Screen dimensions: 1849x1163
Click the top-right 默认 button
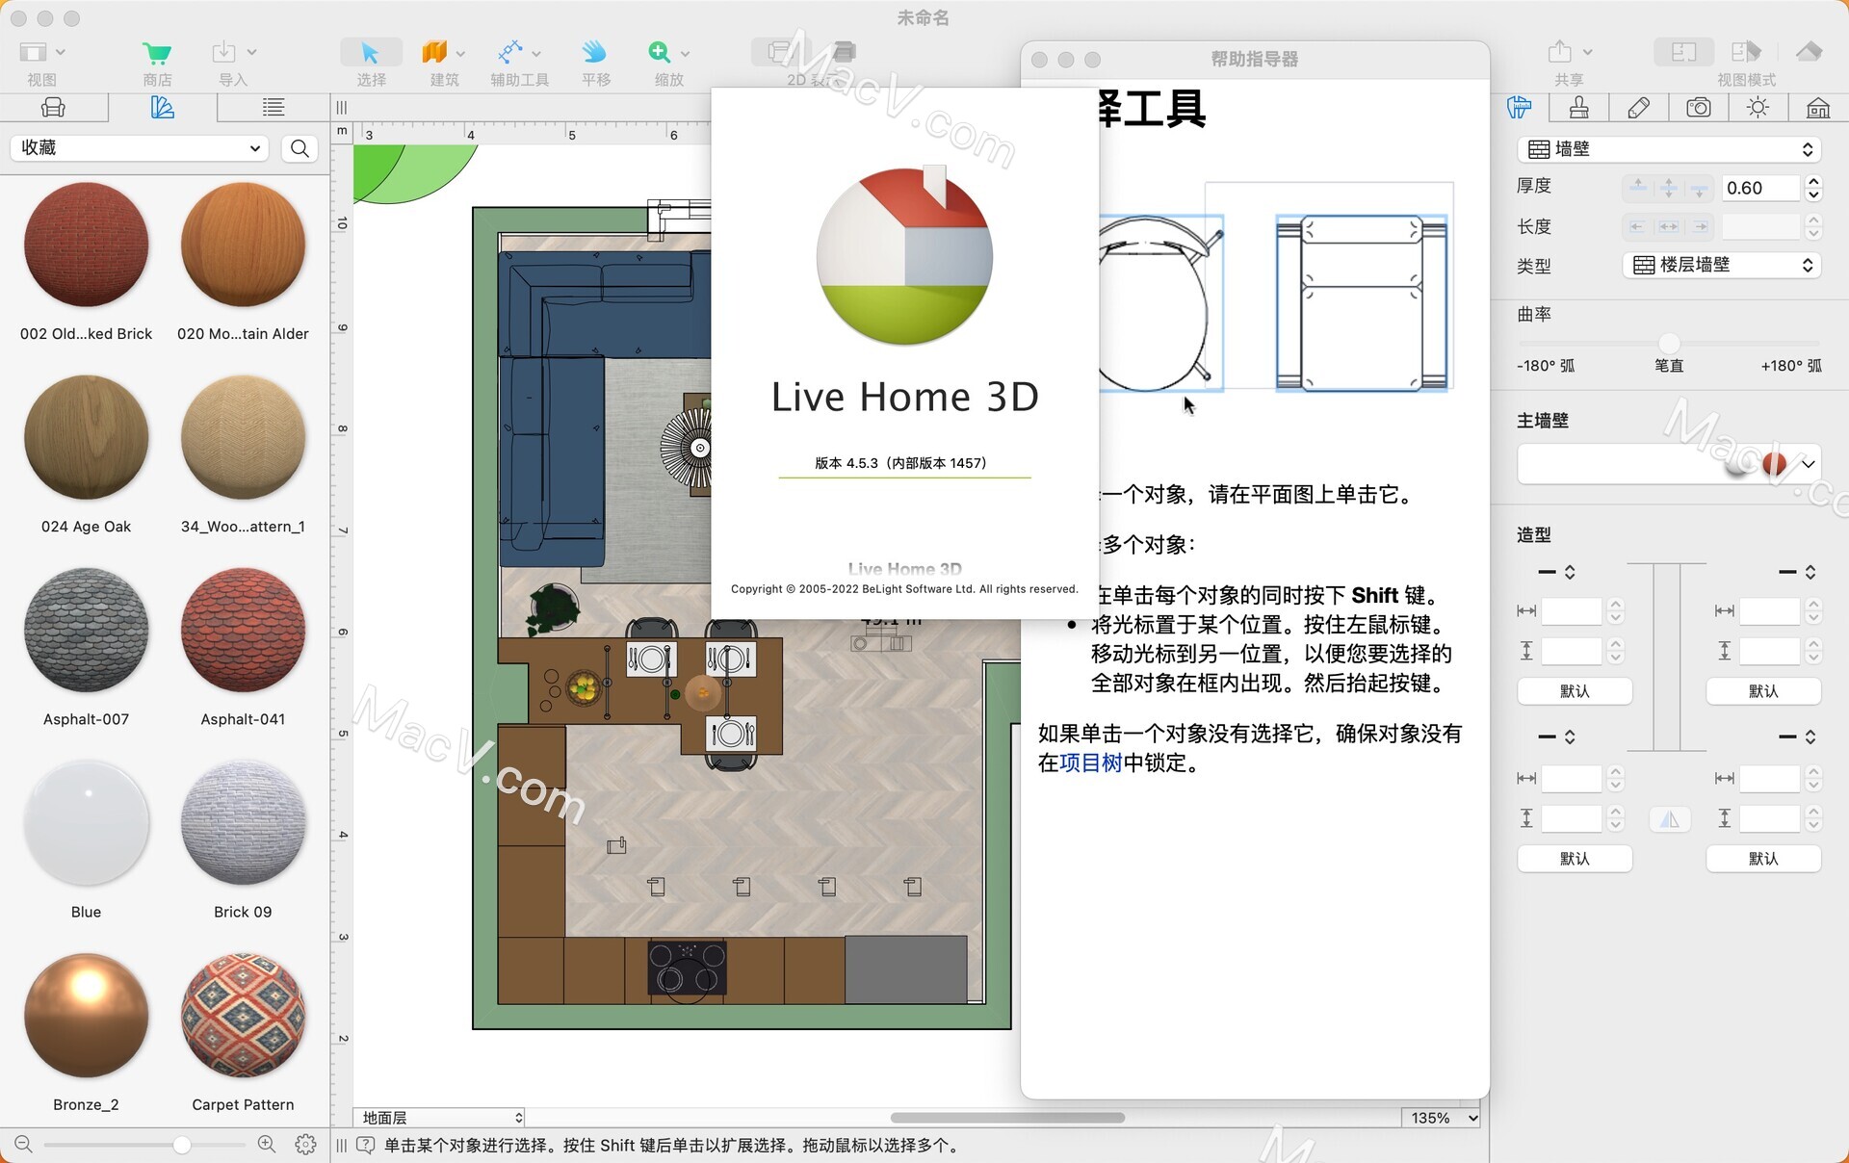click(x=1763, y=691)
